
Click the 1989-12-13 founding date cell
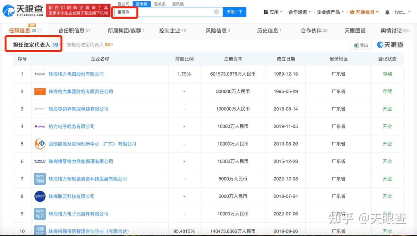click(x=286, y=74)
